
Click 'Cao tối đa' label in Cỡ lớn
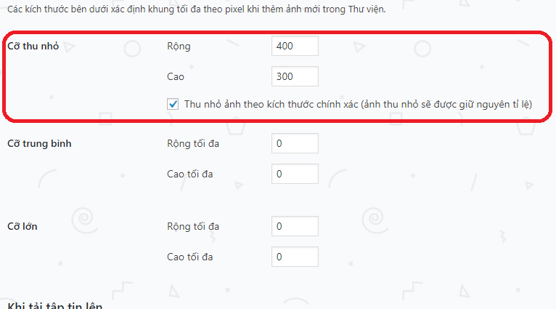pyautogui.click(x=191, y=257)
